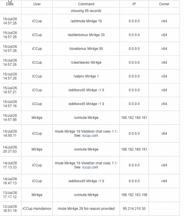Viewport: 184px width, 216px height.
Task: Click the Owner column header
Action: tap(164, 4)
